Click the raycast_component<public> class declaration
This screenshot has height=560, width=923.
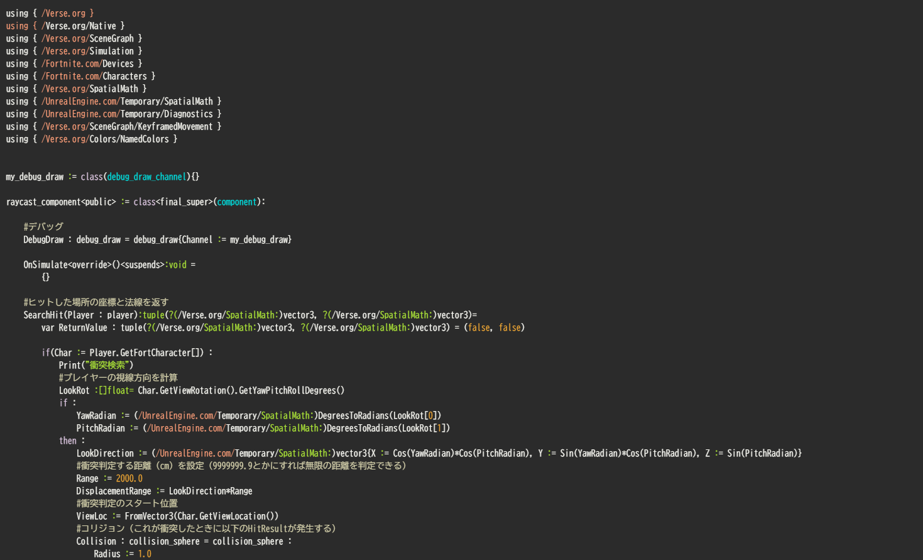coord(136,202)
